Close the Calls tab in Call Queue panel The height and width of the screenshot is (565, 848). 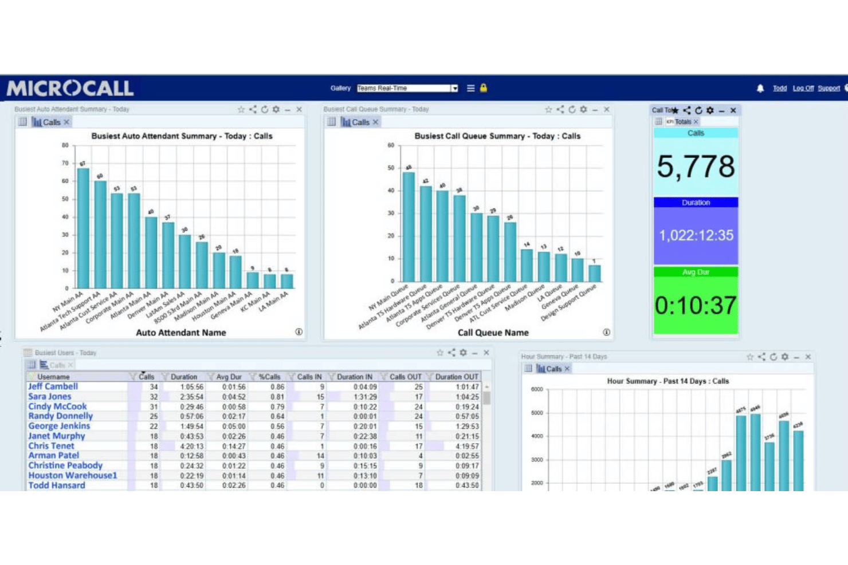375,122
